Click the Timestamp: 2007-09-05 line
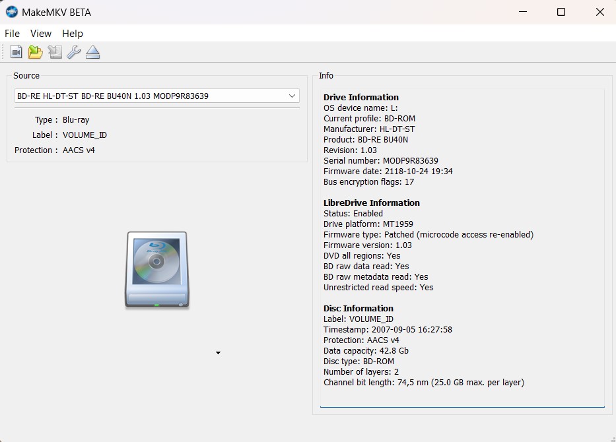This screenshot has height=442, width=616. pos(388,330)
